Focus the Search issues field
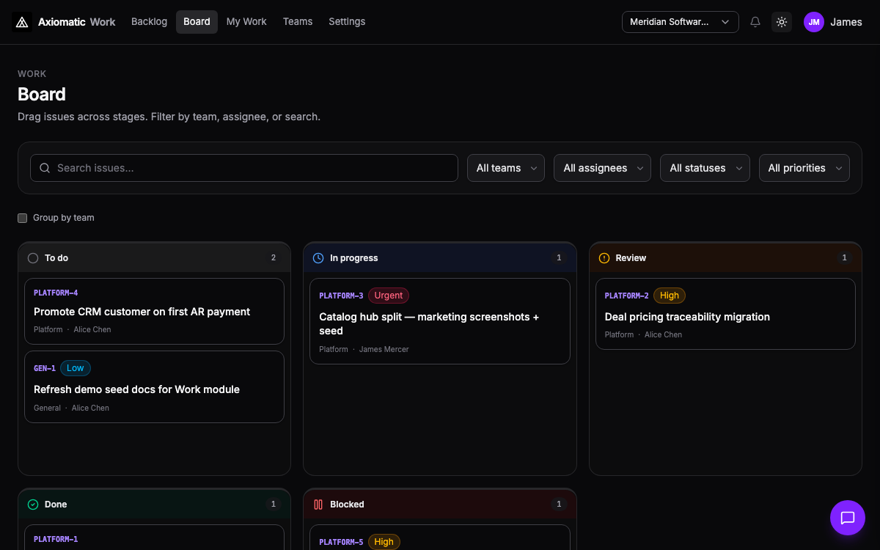 pos(244,168)
